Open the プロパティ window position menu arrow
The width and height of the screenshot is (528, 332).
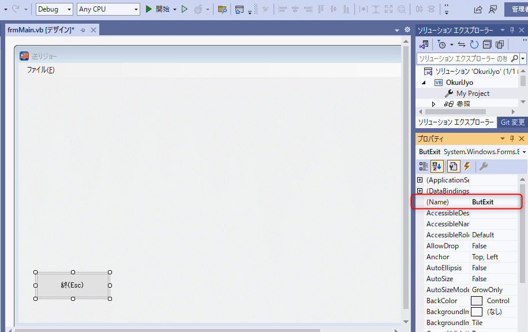pos(503,139)
